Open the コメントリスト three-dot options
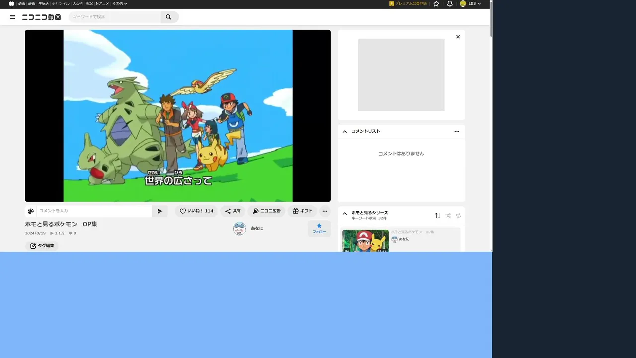Image resolution: width=636 pixels, height=358 pixels. coord(457,132)
